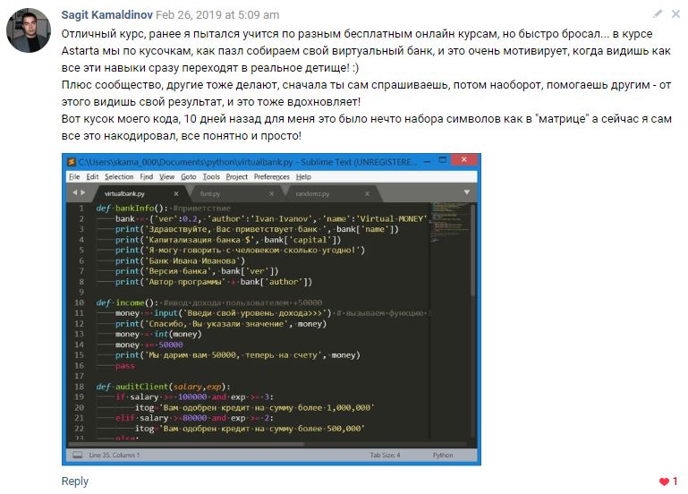
Task: Open the Preferences menu
Action: click(271, 177)
